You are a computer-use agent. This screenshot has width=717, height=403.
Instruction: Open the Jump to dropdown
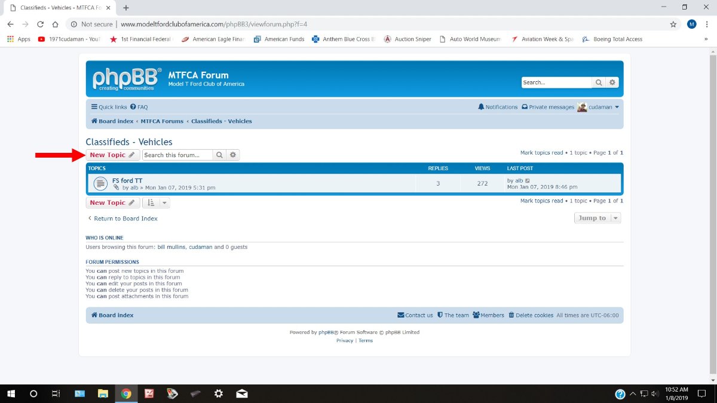[x=597, y=218]
